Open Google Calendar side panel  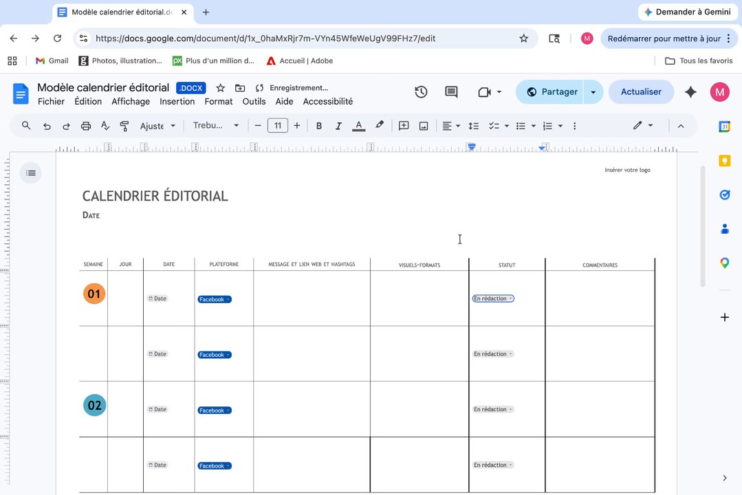(725, 126)
